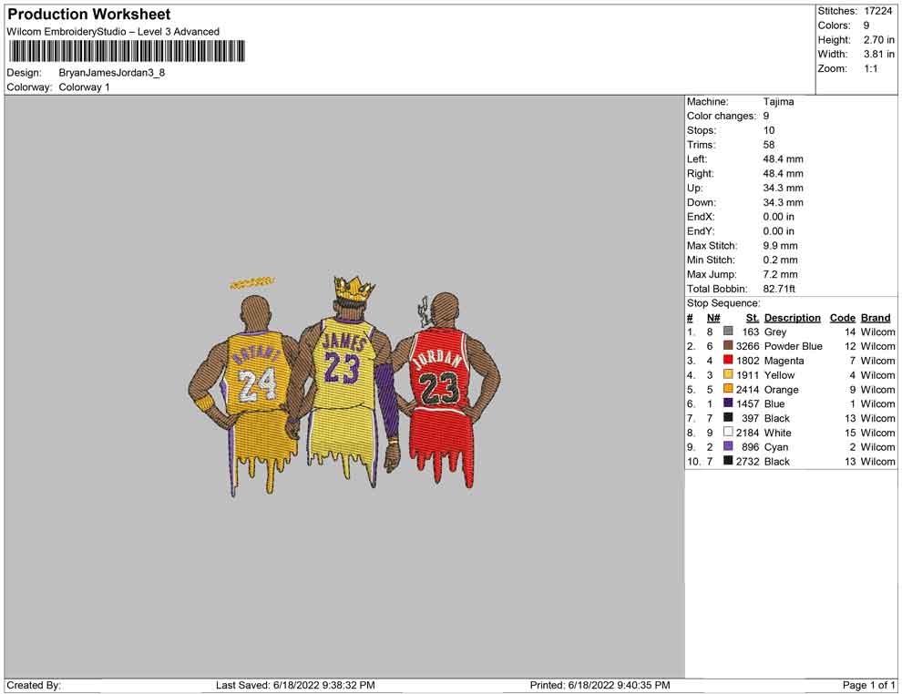
Task: Click the Max Stitch value 9.9 mm
Action: pyautogui.click(x=781, y=246)
